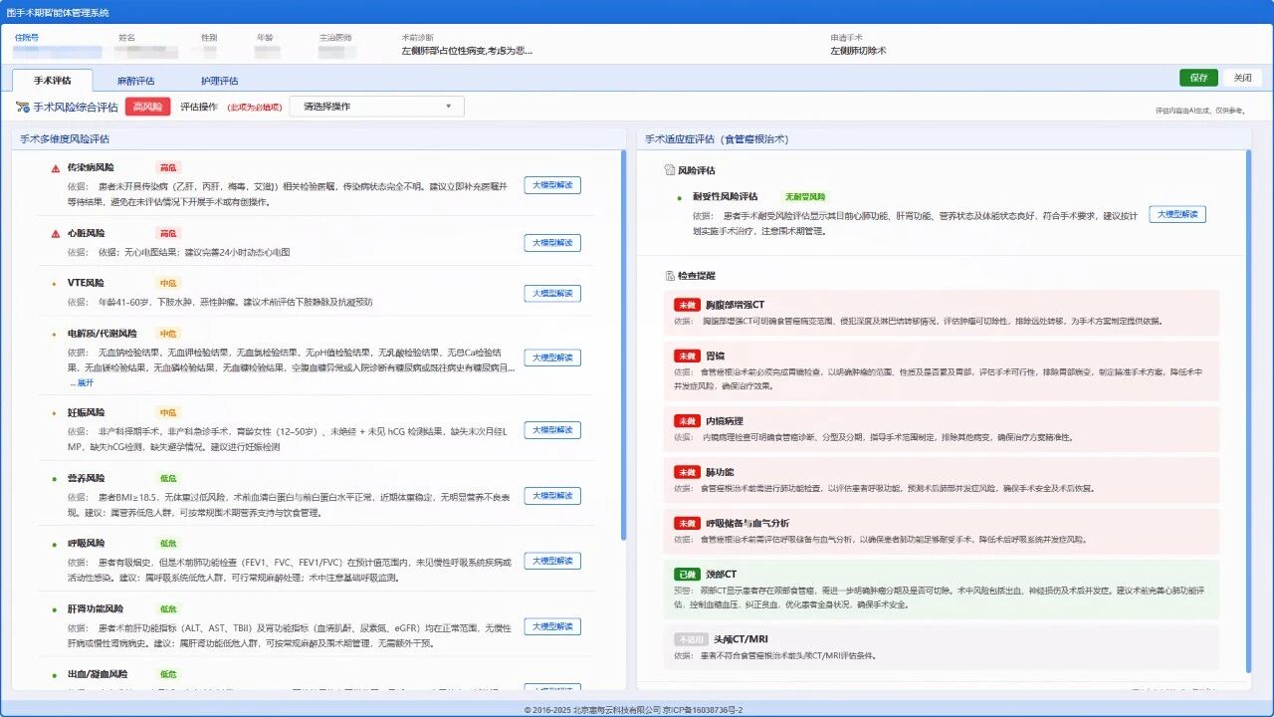
Task: Click 大模型解读 for 妊娠风险
Action: [x=552, y=430]
